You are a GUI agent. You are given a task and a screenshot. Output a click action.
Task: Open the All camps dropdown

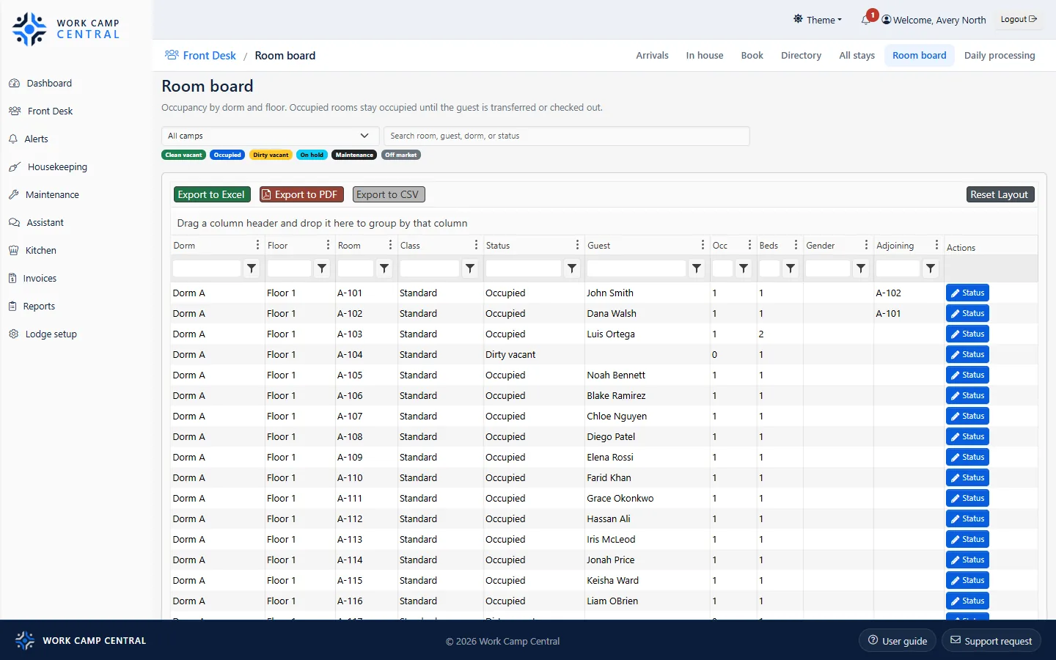[270, 136]
